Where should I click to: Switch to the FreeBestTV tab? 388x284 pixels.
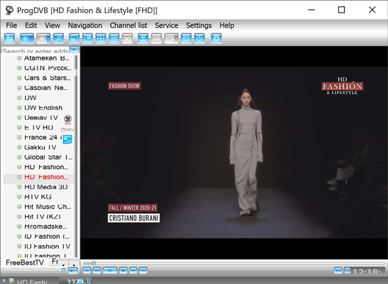pyautogui.click(x=25, y=263)
